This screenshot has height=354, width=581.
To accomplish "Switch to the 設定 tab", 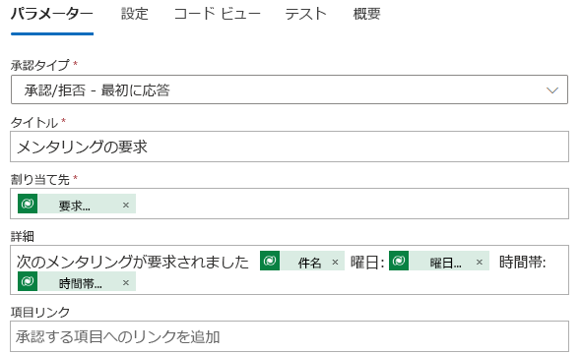I will pyautogui.click(x=135, y=14).
